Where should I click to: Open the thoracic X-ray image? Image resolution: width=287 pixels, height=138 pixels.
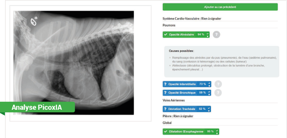[74, 63]
